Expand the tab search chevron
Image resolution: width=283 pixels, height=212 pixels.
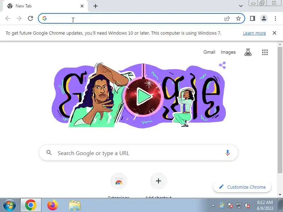[x=241, y=6]
